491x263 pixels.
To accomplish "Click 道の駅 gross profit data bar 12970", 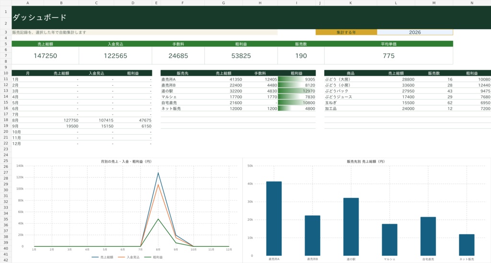I will (296, 91).
